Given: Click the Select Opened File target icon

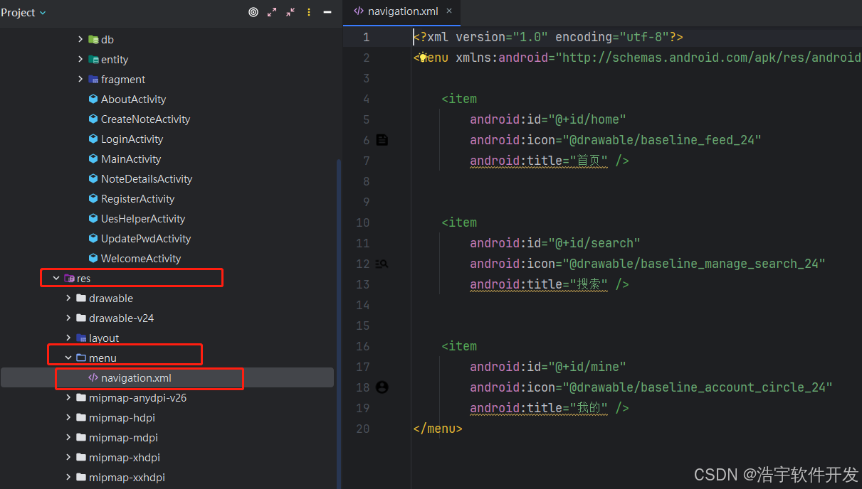Looking at the screenshot, I should 253,12.
